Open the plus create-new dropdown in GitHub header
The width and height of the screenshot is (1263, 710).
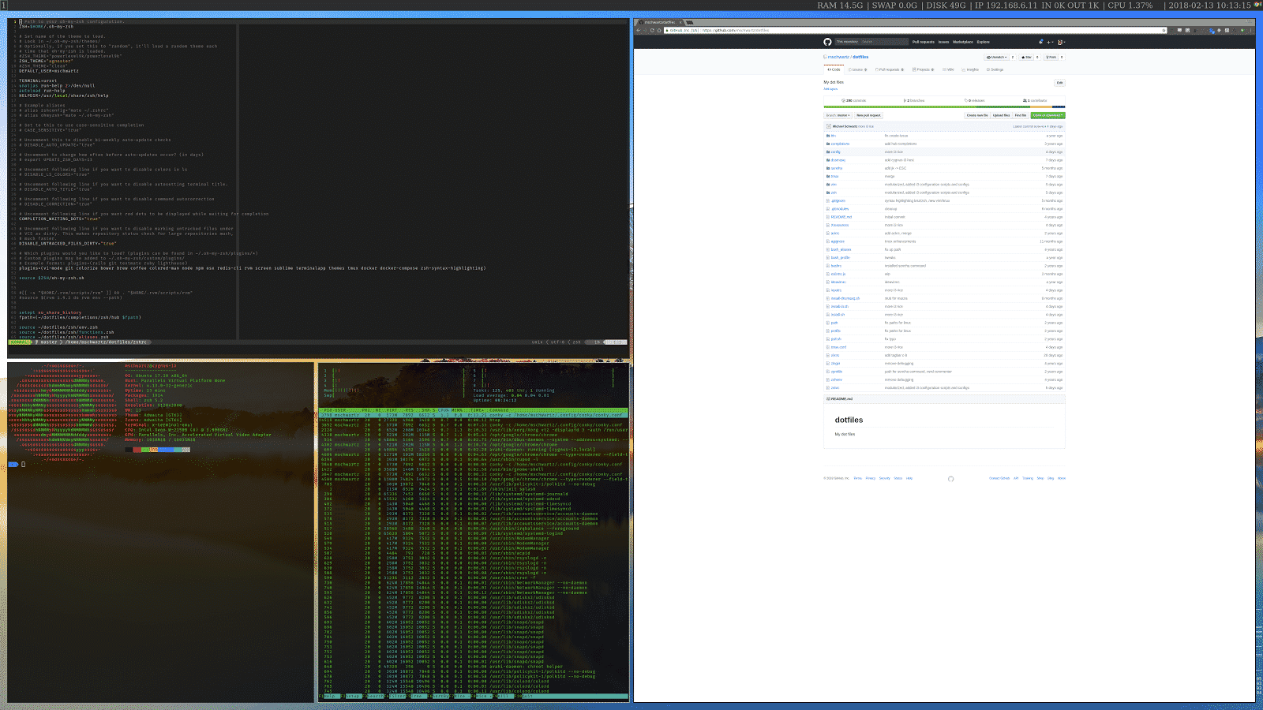pos(1051,42)
